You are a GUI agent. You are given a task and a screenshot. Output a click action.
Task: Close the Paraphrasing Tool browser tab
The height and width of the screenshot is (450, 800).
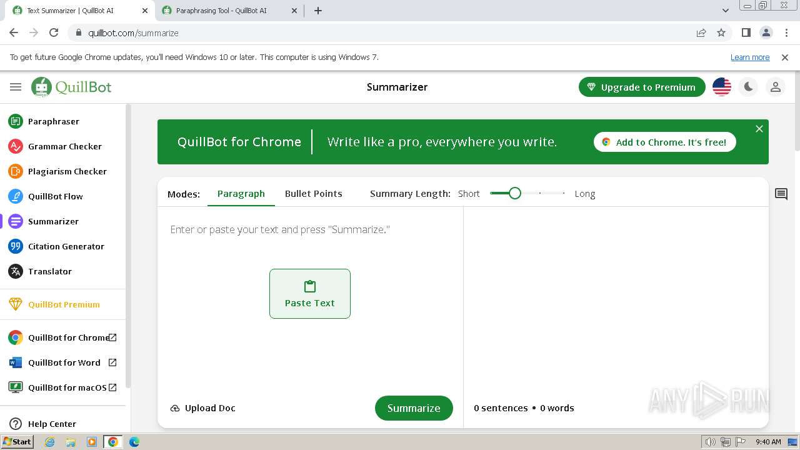294,11
